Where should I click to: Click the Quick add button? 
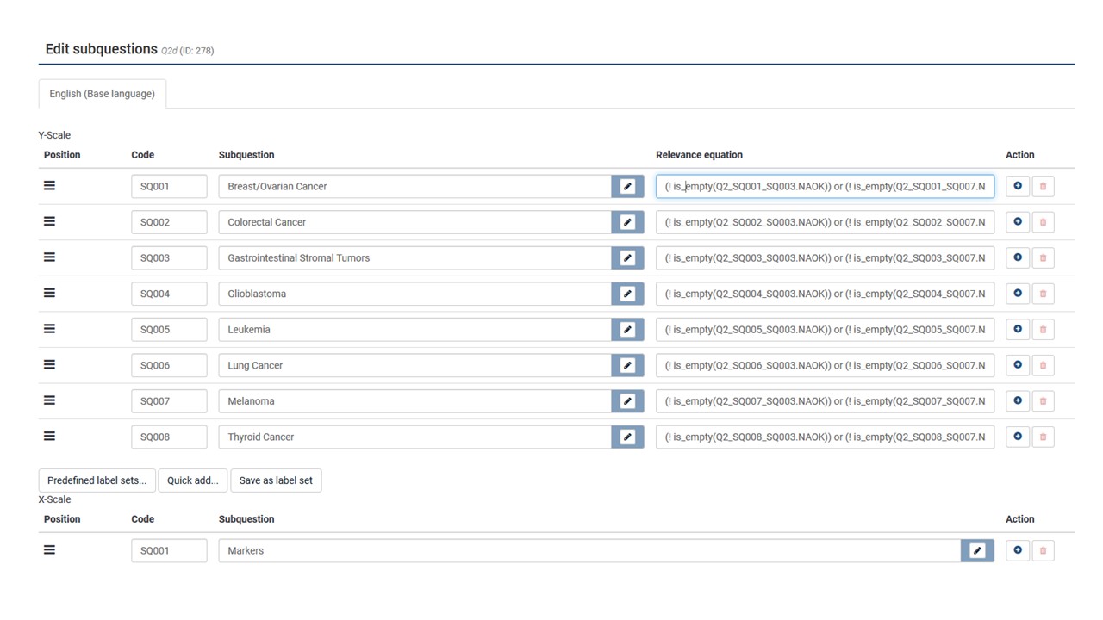[x=193, y=480]
